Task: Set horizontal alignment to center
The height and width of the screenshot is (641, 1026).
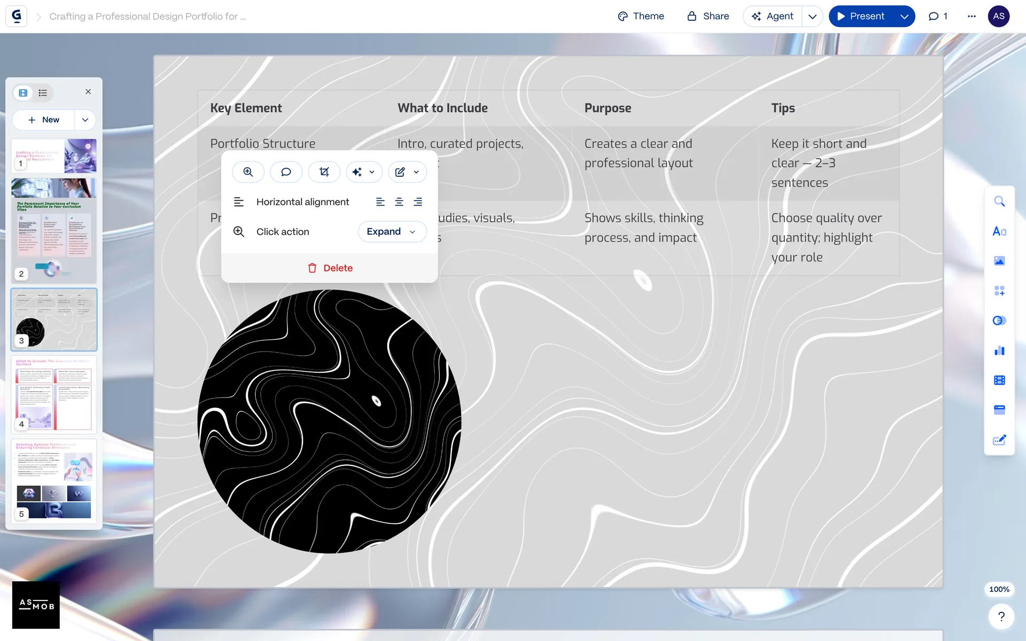Action: coord(399,202)
